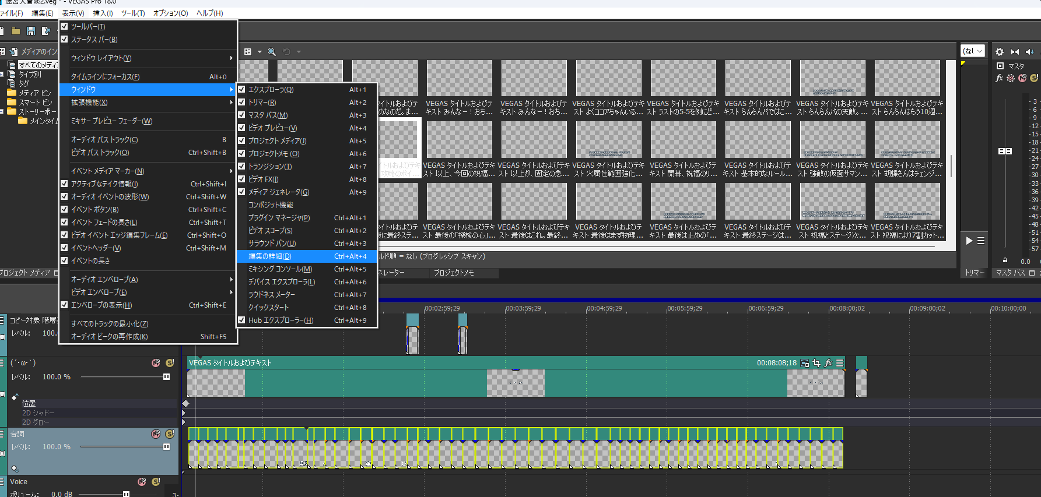Play in the trimmer panel
Viewport: 1041px width, 497px height.
point(969,240)
